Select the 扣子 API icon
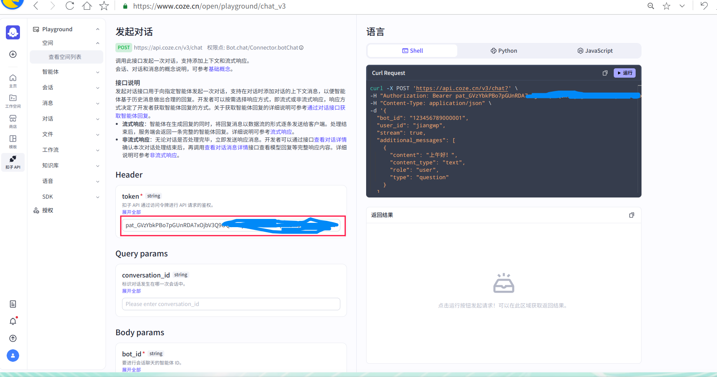The width and height of the screenshot is (717, 377). [x=13, y=162]
